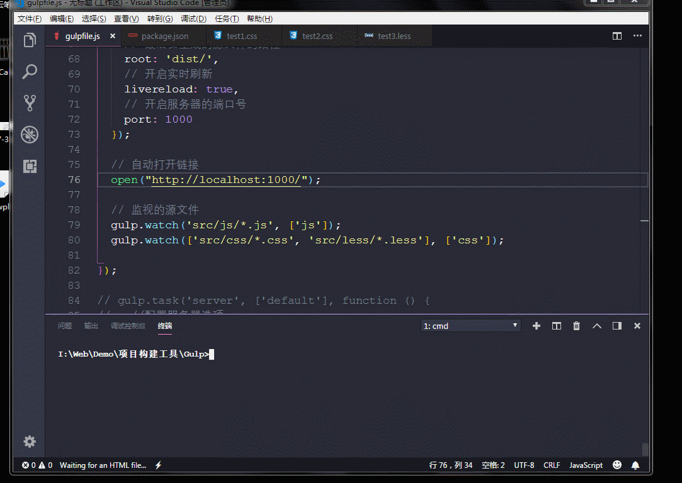Screen dimensions: 682x483
Task: Click the CRLF line ending indicator
Action: pos(552,465)
